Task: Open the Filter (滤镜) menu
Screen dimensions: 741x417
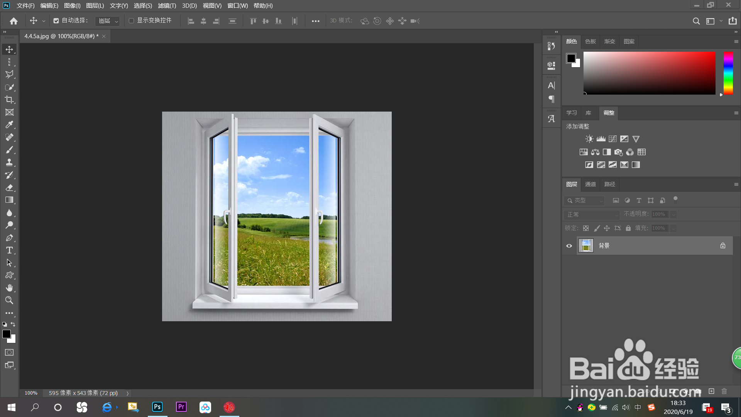Action: [x=167, y=6]
